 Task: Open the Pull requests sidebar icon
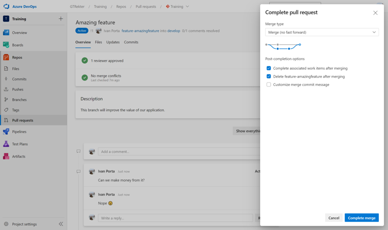6,120
